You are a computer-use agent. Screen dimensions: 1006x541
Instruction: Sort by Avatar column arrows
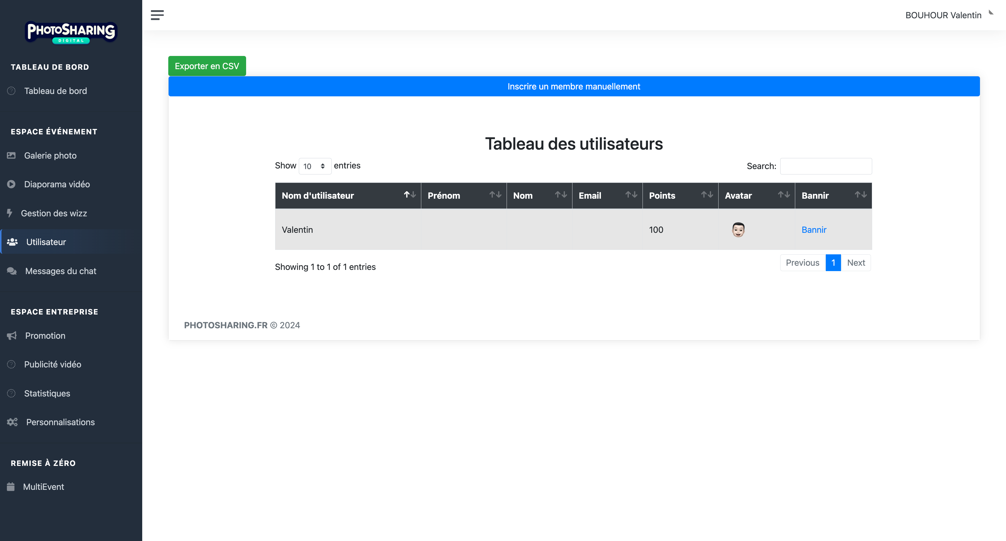[x=784, y=194]
